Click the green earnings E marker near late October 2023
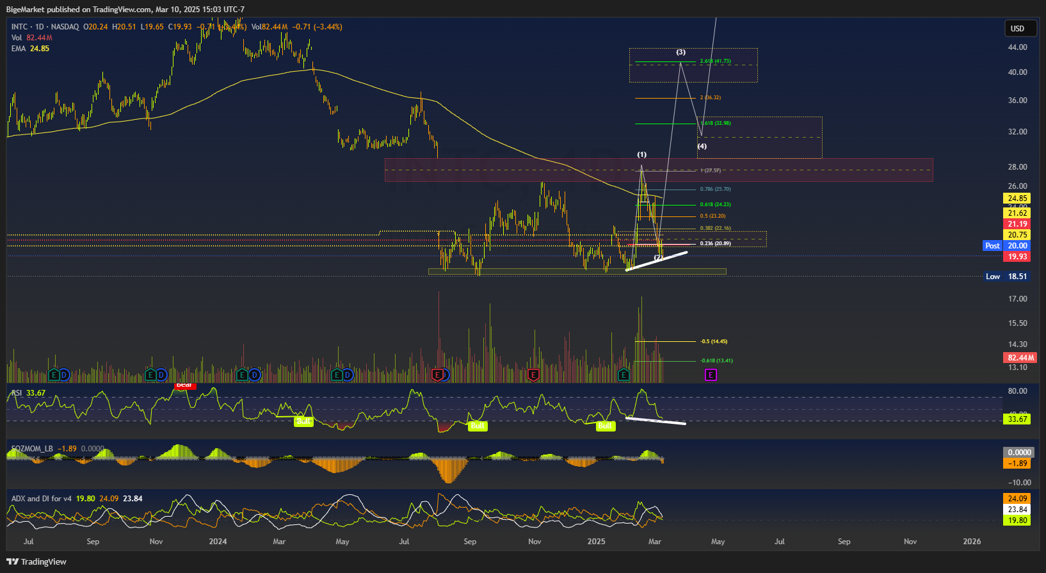The width and height of the screenshot is (1046, 573). pyautogui.click(x=150, y=375)
